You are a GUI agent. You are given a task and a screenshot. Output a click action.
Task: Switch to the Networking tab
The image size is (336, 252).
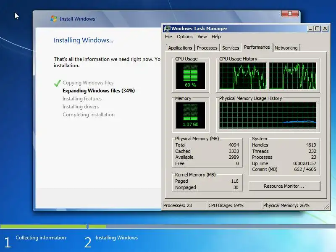click(x=286, y=48)
